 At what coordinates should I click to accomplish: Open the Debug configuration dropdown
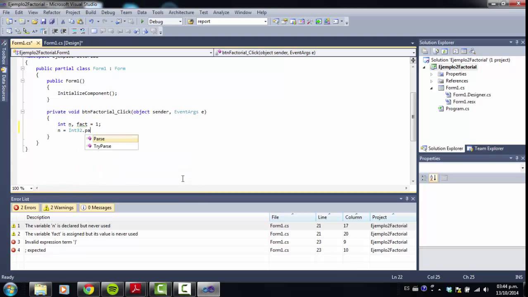[180, 21]
